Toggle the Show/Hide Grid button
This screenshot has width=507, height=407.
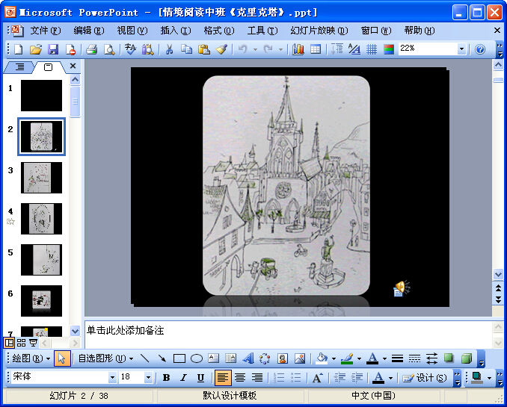tap(372, 49)
